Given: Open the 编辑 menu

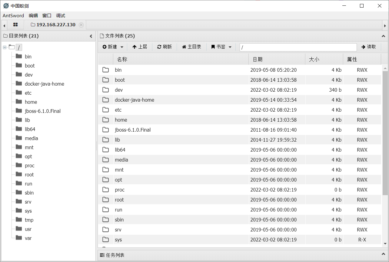Looking at the screenshot, I should (x=33, y=16).
